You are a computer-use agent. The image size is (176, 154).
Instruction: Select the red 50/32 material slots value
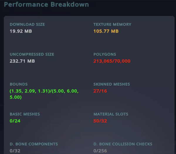tap(100, 121)
